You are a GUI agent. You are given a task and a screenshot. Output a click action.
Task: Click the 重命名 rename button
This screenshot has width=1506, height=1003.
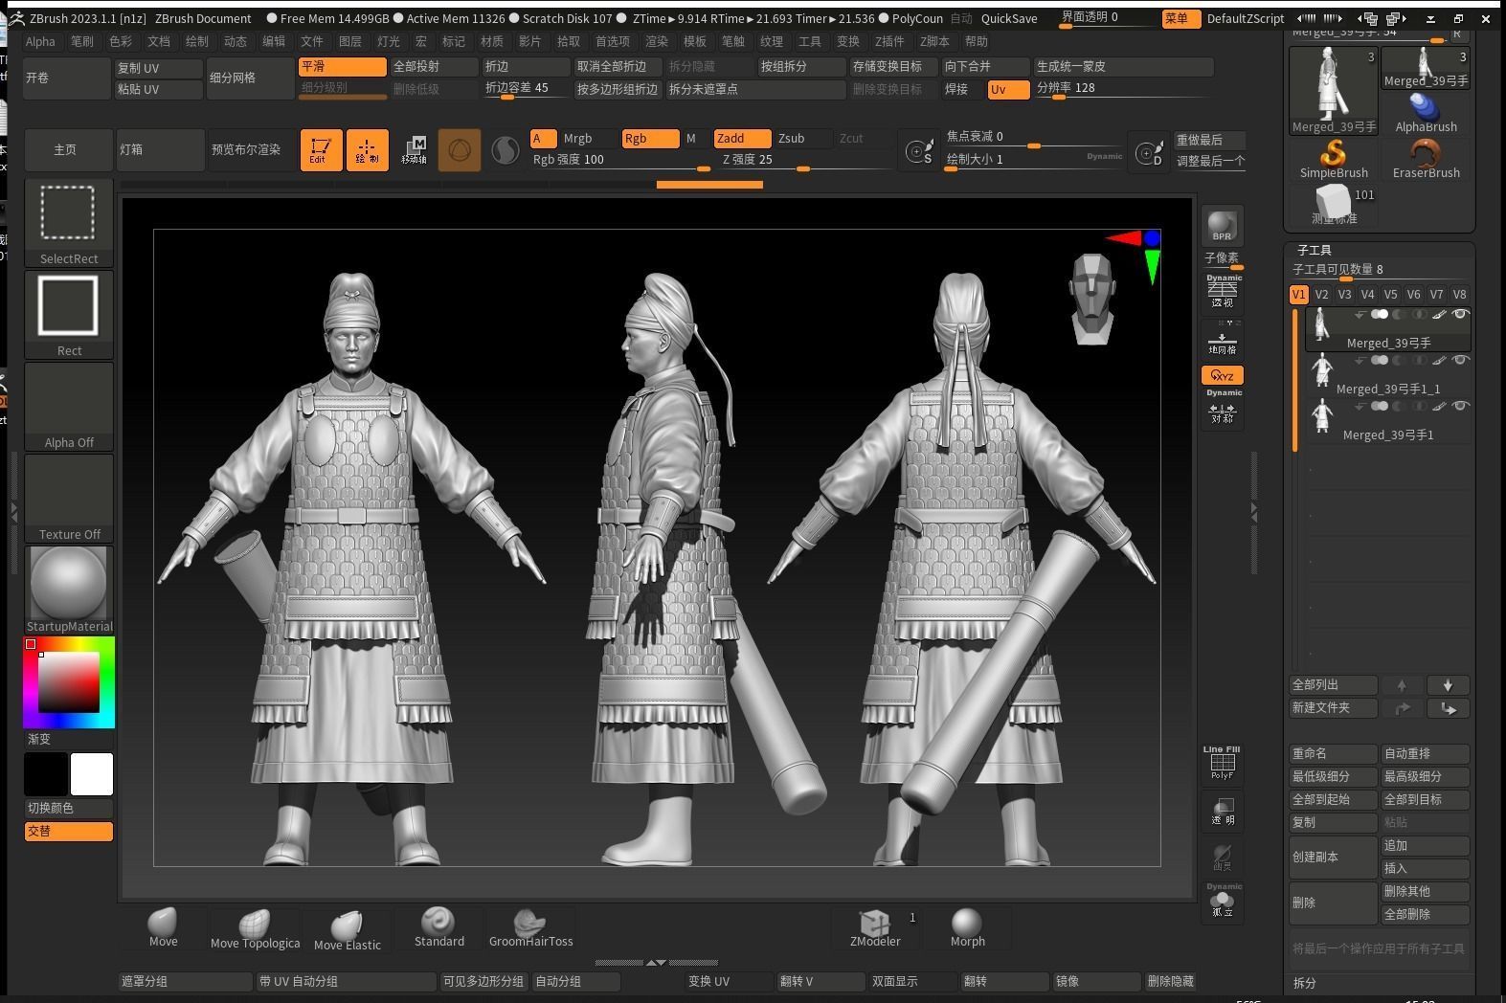[x=1334, y=754]
